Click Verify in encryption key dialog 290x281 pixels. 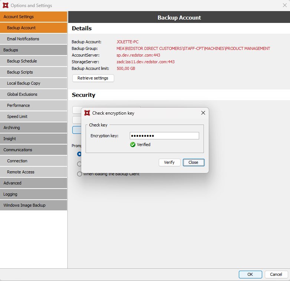169,162
